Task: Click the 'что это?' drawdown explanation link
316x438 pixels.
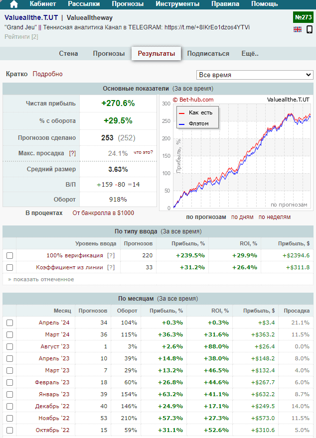Action: pyautogui.click(x=143, y=152)
